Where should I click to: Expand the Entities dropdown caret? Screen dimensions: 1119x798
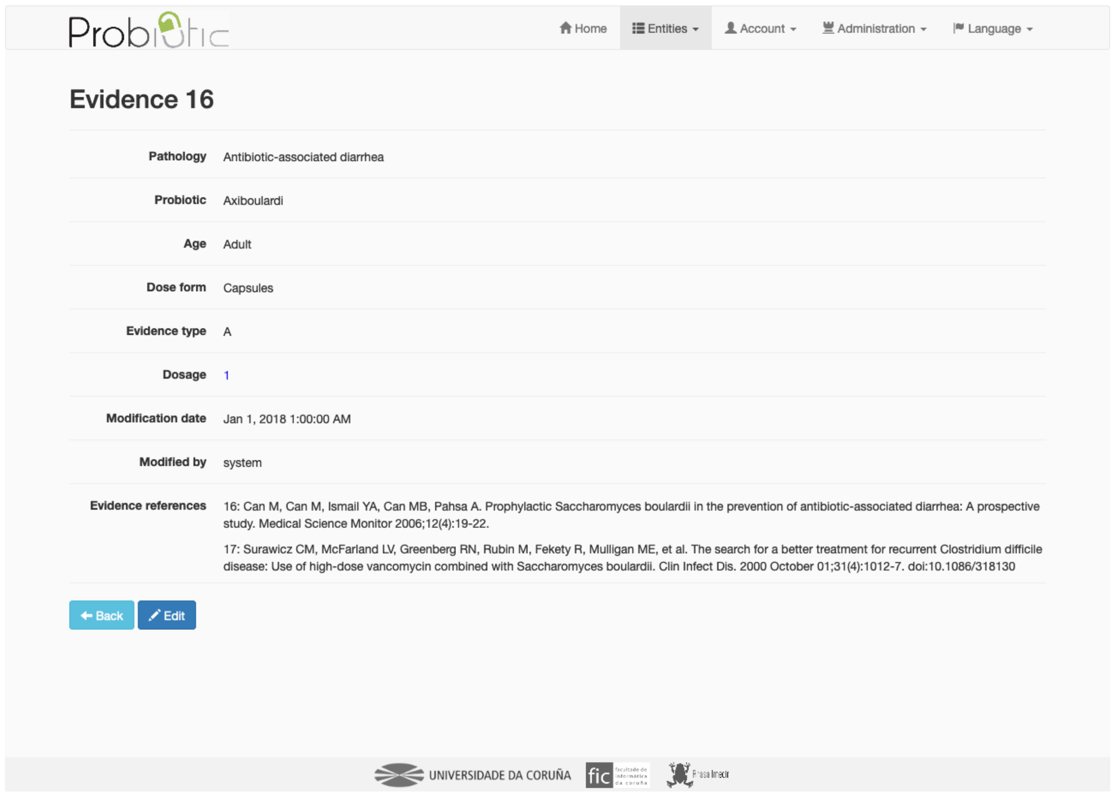tap(696, 30)
